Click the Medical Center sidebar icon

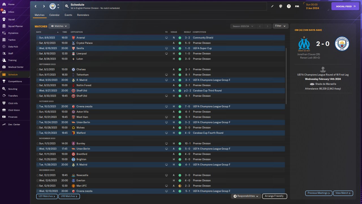coord(4,67)
